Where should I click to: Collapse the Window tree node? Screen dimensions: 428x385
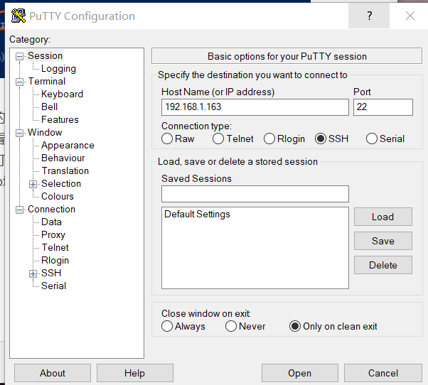[19, 133]
